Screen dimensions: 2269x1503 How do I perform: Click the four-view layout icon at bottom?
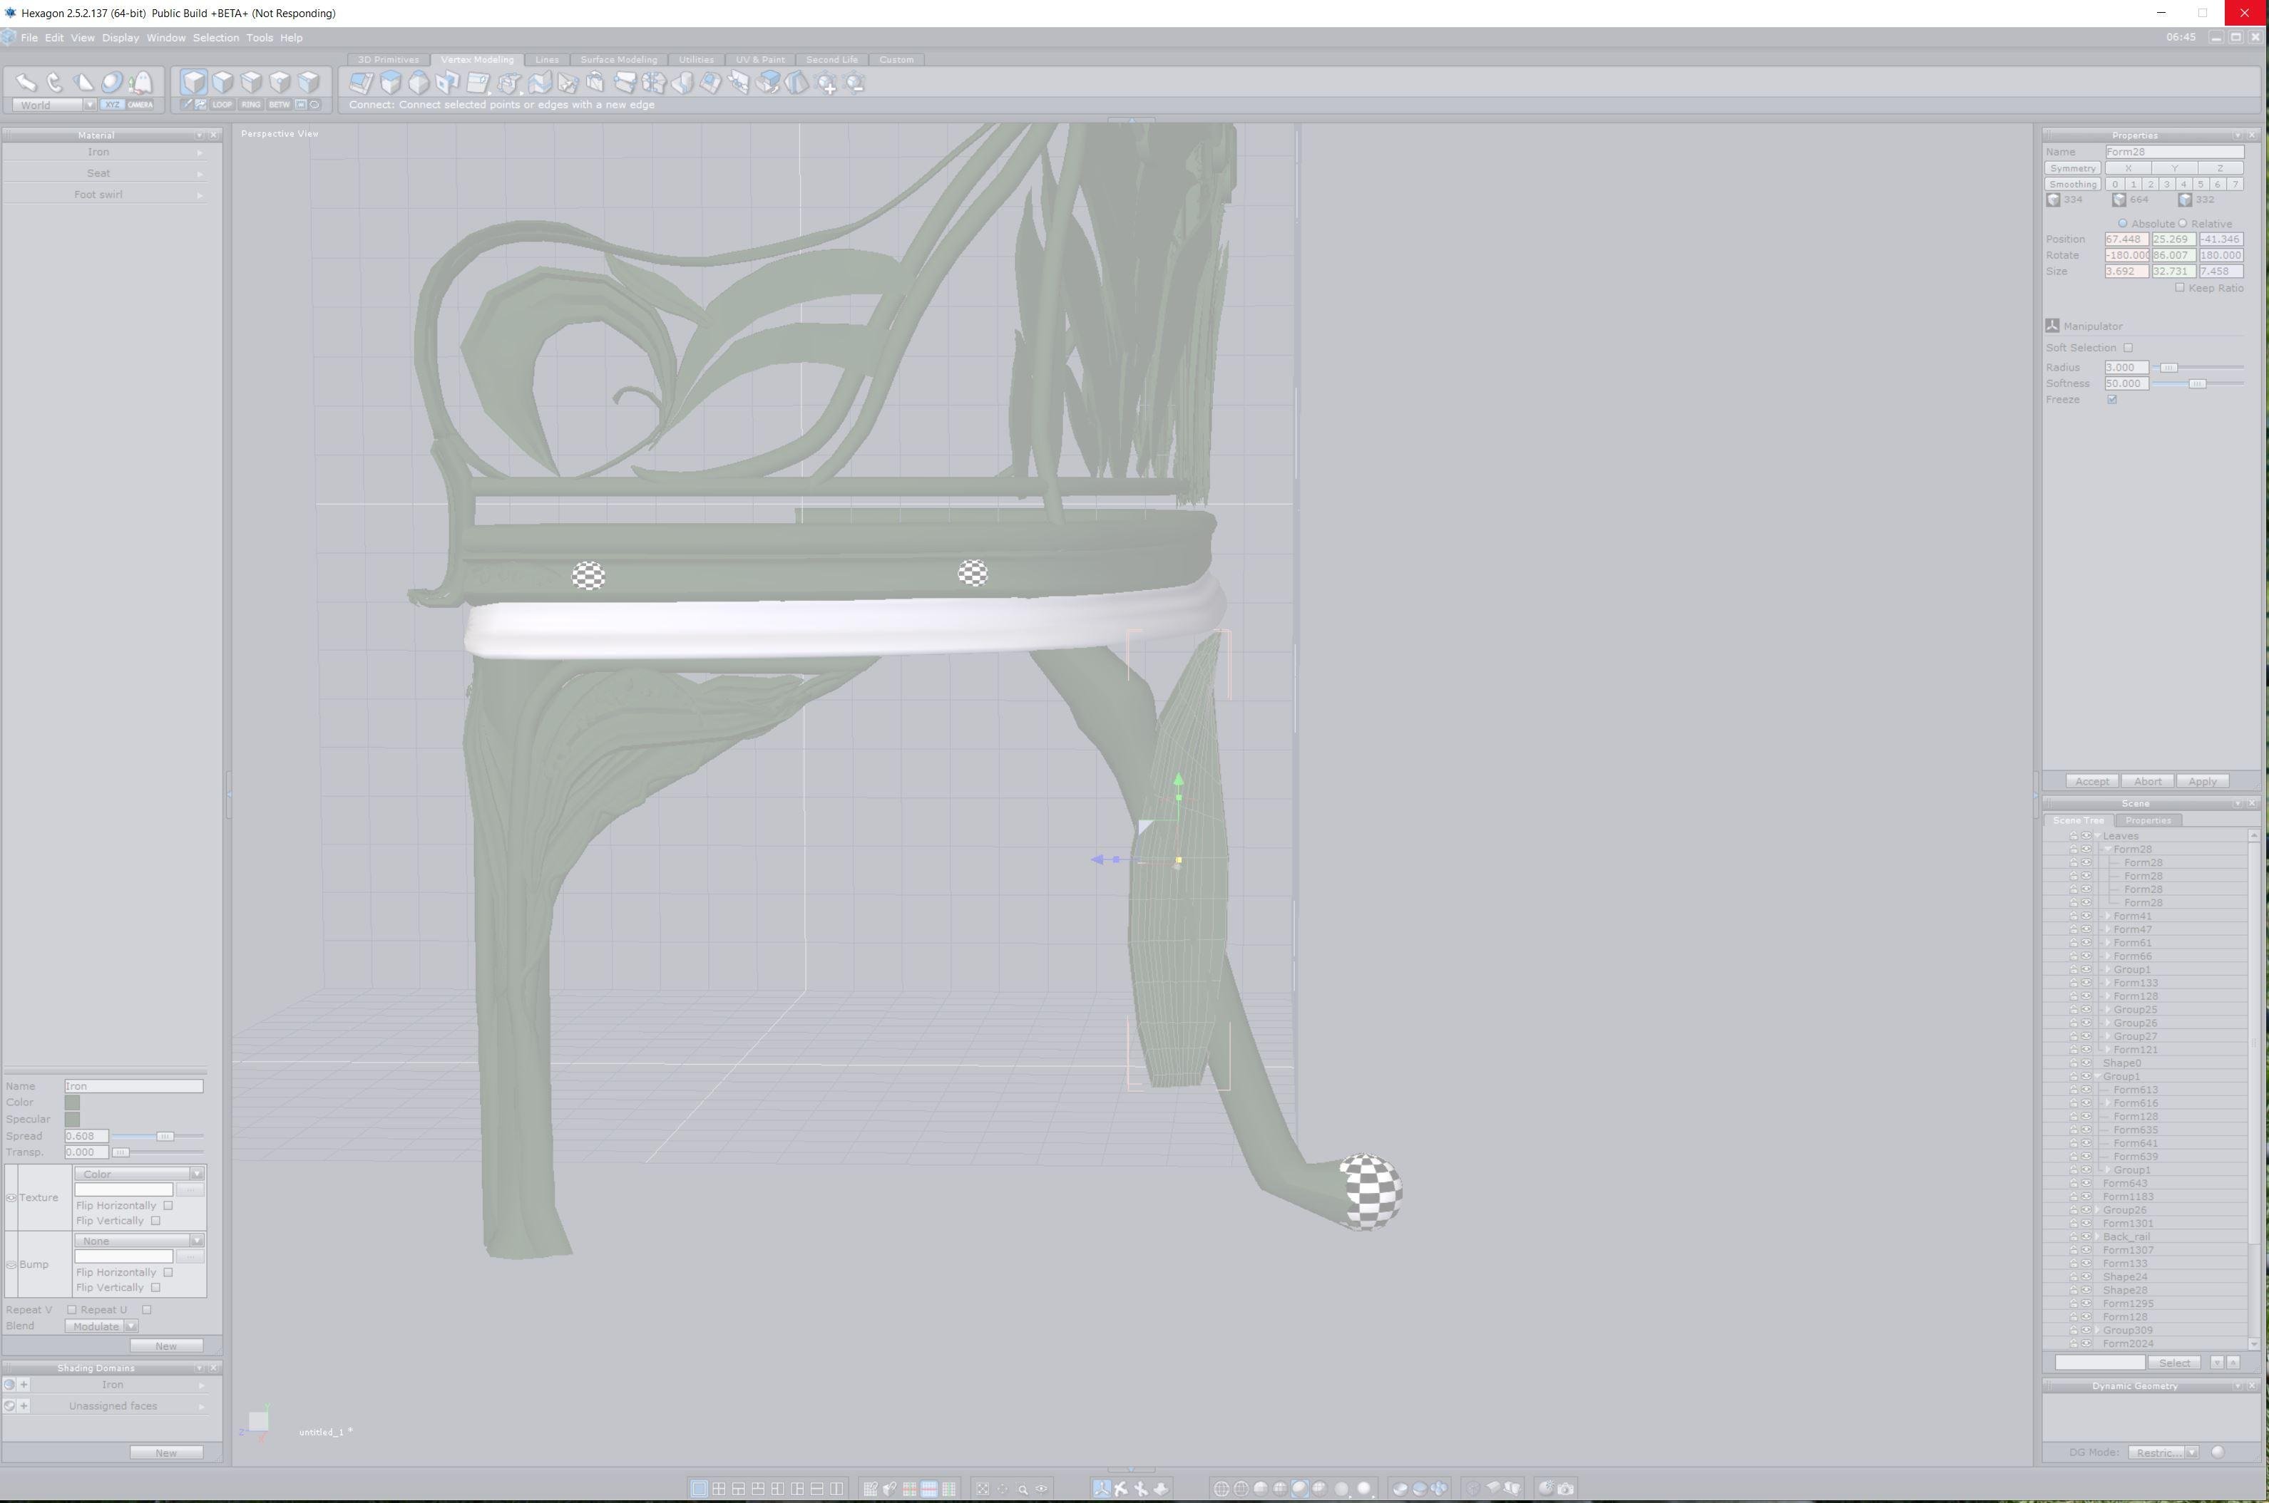pyautogui.click(x=718, y=1489)
